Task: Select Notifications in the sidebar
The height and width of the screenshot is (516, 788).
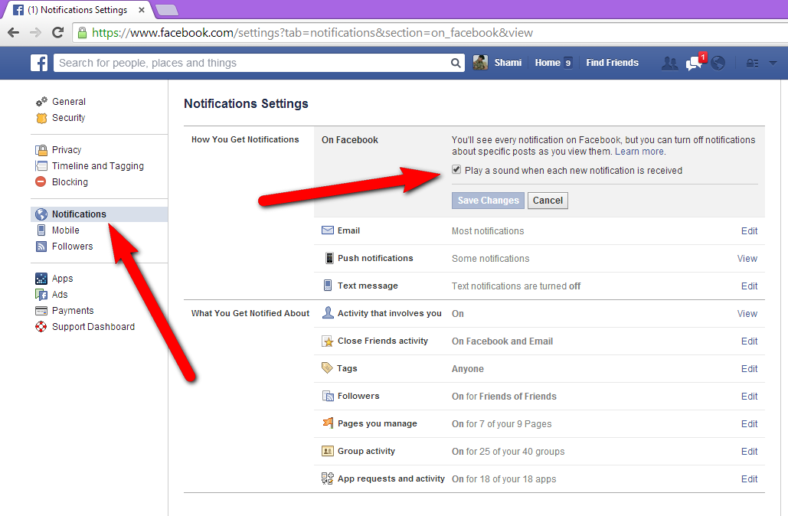Action: pyautogui.click(x=99, y=214)
